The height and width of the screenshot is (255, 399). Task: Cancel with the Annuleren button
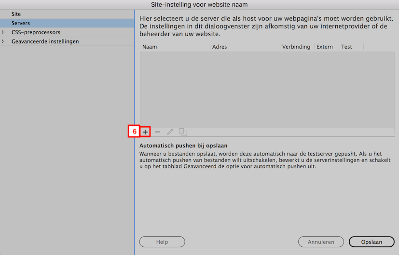[x=321, y=242]
